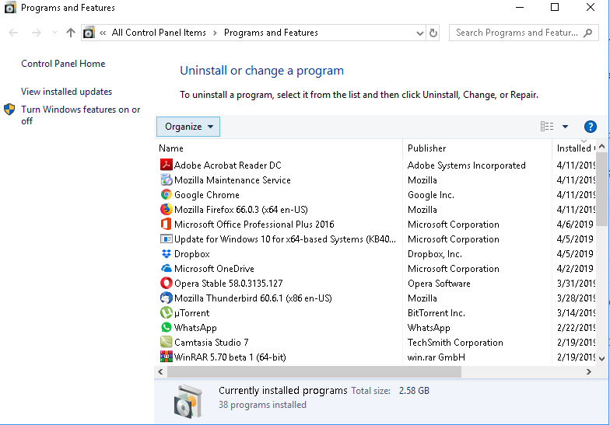Click the change view layout icon
610x425 pixels.
point(547,126)
